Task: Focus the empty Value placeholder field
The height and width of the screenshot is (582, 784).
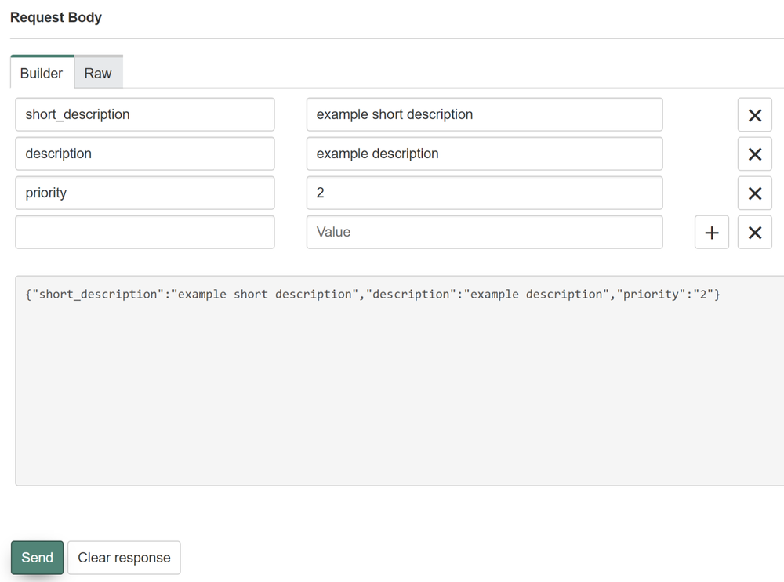Action: point(485,233)
